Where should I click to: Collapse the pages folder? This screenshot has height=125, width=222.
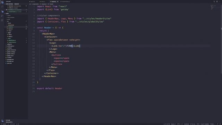9,33
